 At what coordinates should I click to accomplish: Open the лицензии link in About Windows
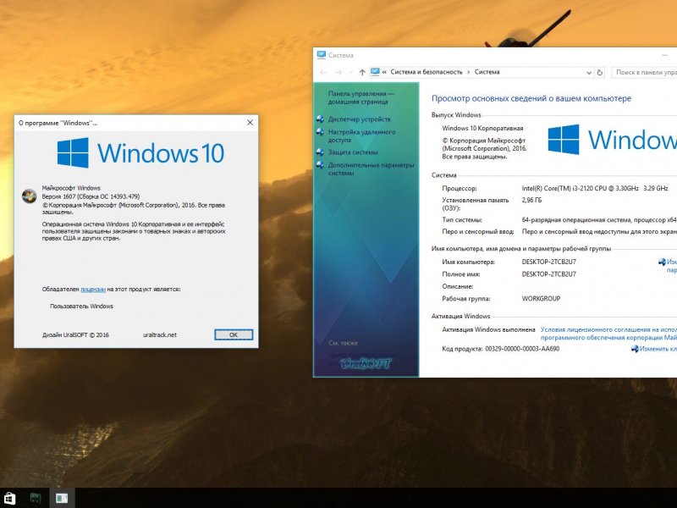click(93, 290)
